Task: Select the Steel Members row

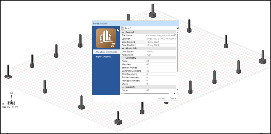Action: coord(148,74)
